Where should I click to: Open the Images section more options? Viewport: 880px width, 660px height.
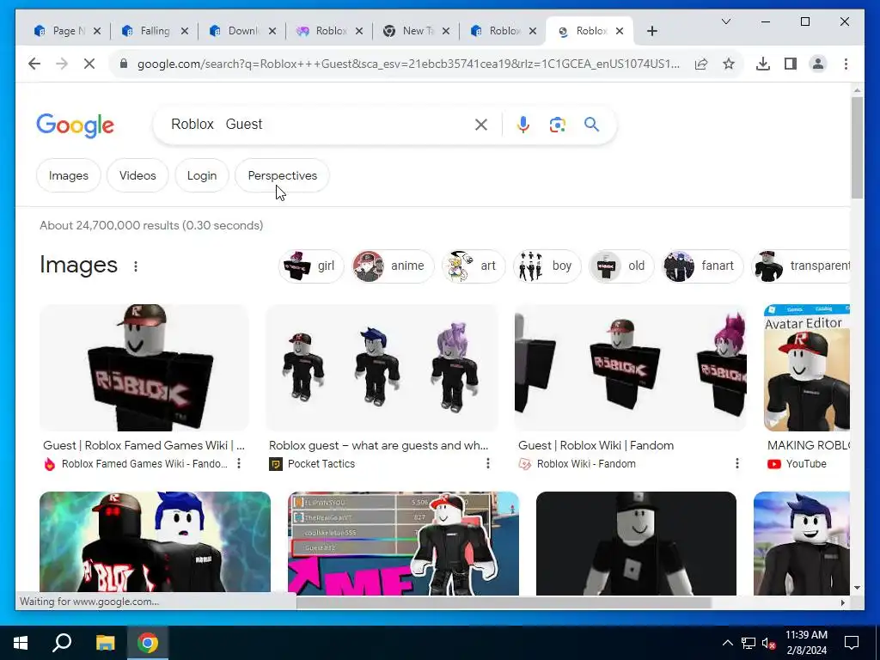coord(135,266)
